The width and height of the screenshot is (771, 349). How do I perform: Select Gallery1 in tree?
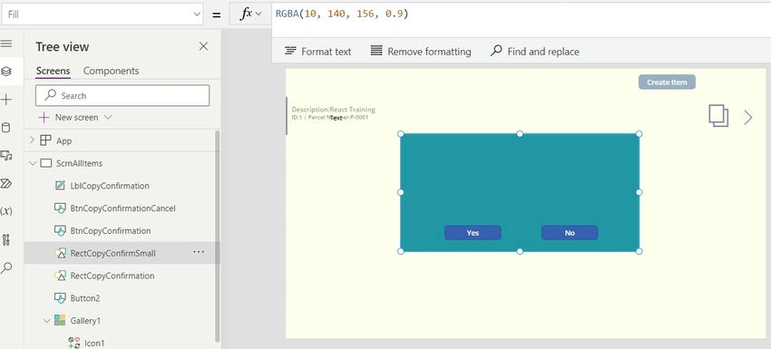pos(85,321)
